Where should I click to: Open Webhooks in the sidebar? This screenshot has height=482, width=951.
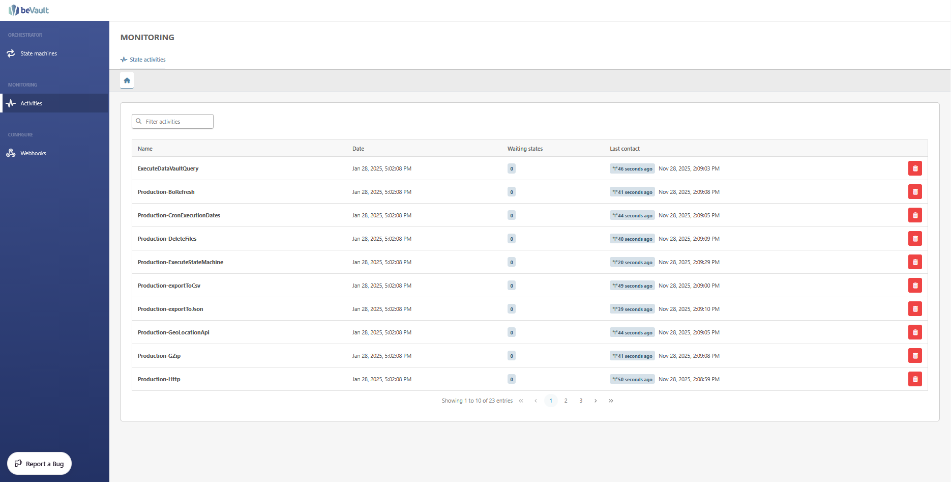click(x=33, y=153)
